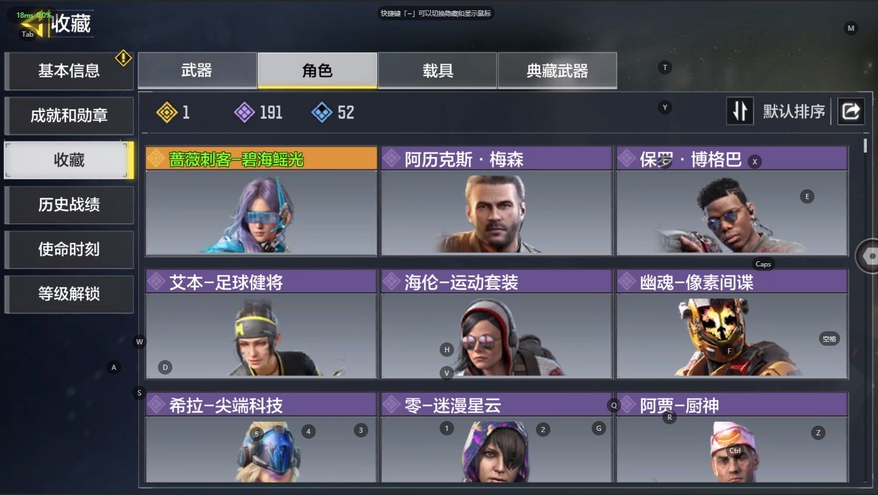Click the yellow warning diamond on 基本信息

pyautogui.click(x=123, y=58)
